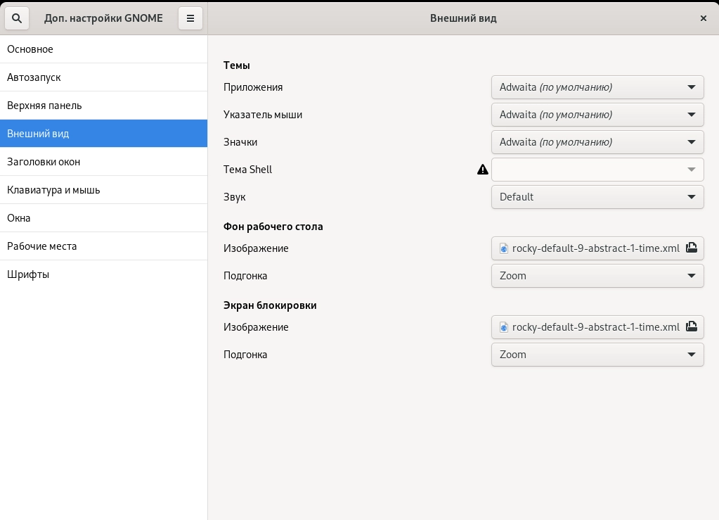Screen dimensions: 719x520
Task: Click the desktop background file-open icon
Action: (x=692, y=248)
